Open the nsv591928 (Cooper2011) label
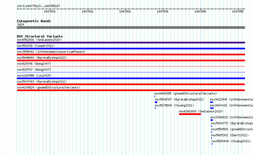This screenshot has height=155, width=253. pos(36,46)
